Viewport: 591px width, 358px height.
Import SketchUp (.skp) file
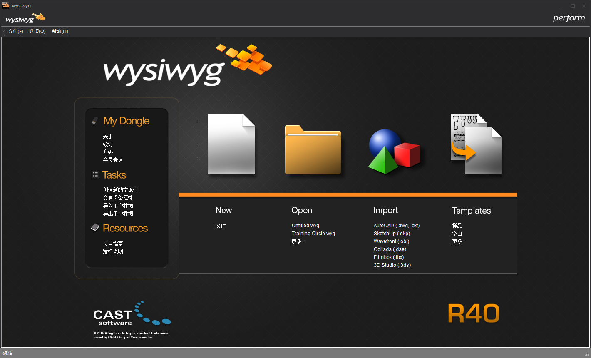(x=392, y=234)
